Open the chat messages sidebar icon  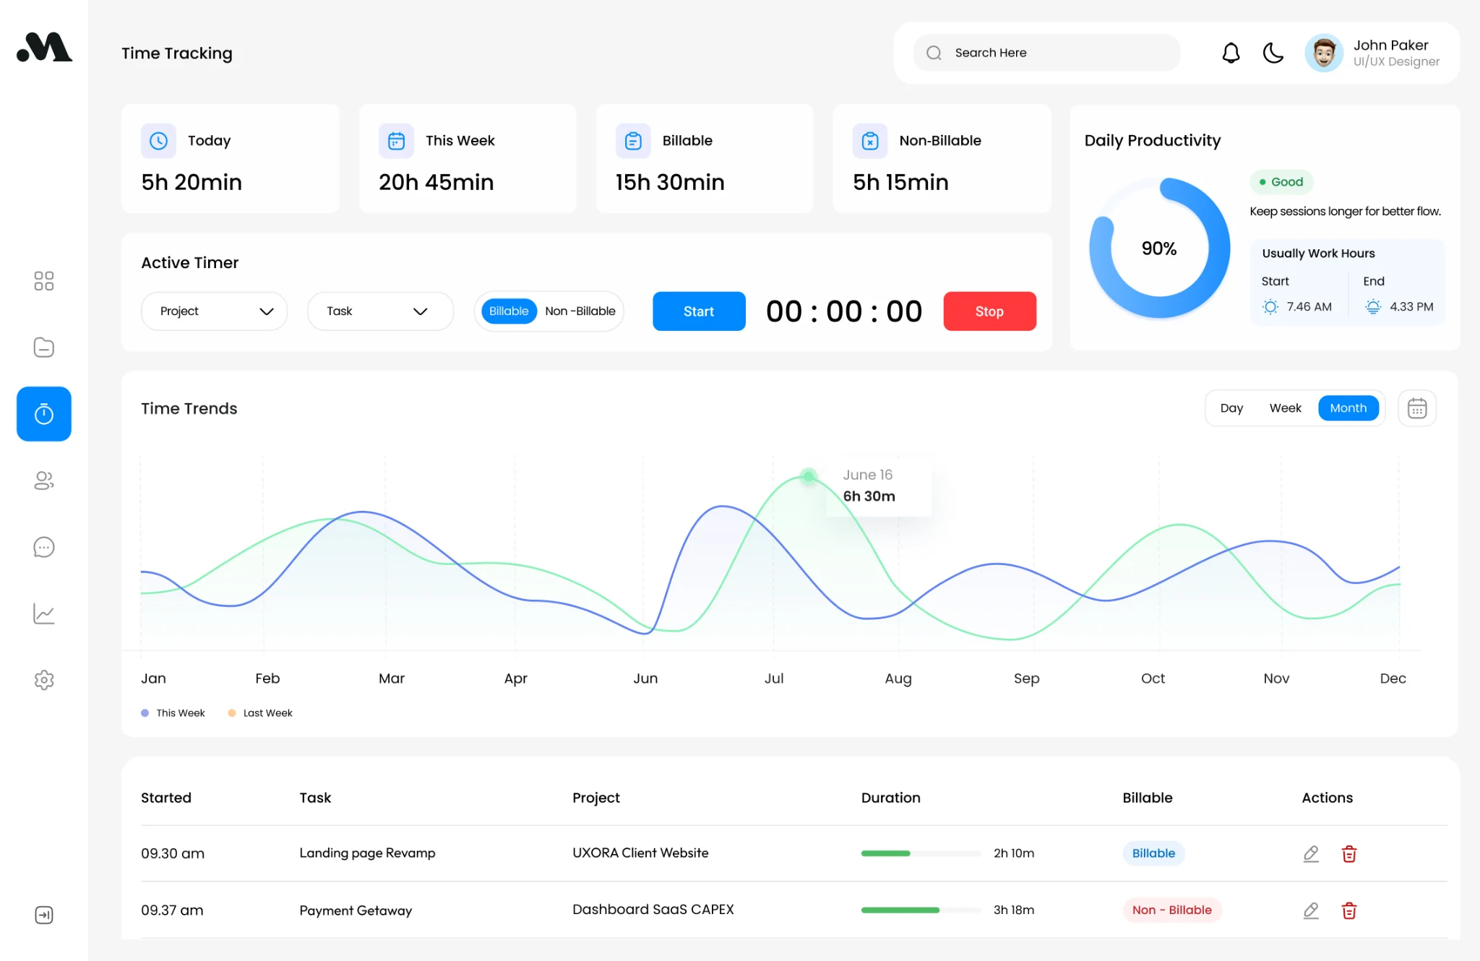pos(44,547)
